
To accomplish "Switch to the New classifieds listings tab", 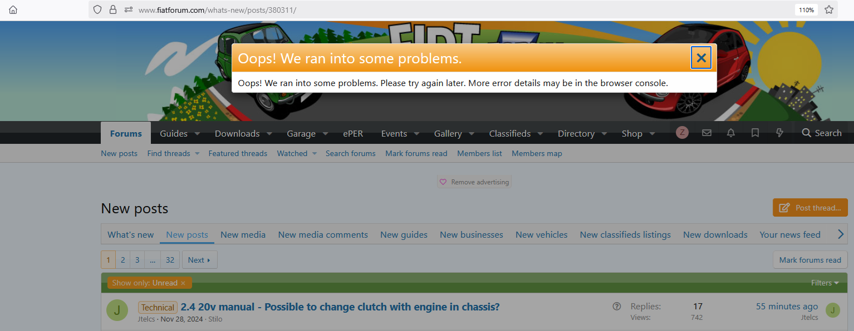I will point(625,234).
